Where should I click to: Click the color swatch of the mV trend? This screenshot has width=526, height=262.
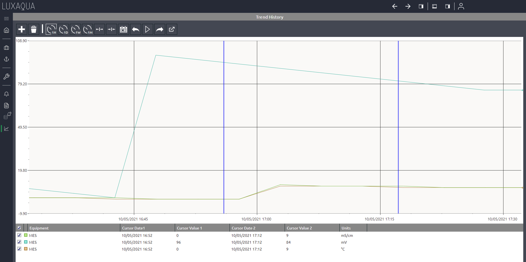tap(25, 242)
